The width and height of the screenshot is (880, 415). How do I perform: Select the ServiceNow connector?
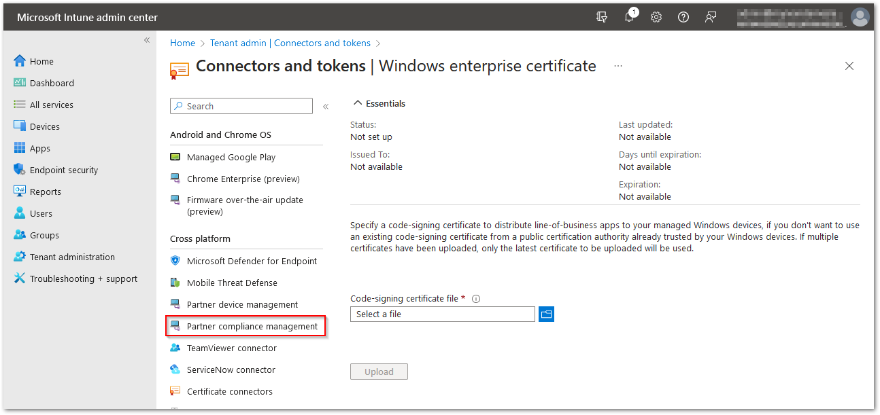click(230, 369)
